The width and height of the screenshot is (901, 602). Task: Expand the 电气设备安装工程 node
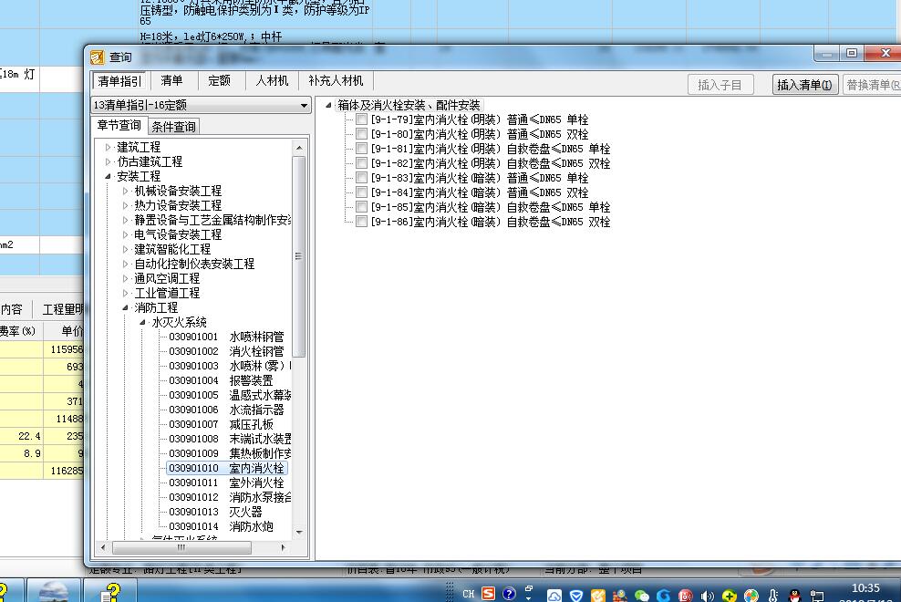(125, 234)
